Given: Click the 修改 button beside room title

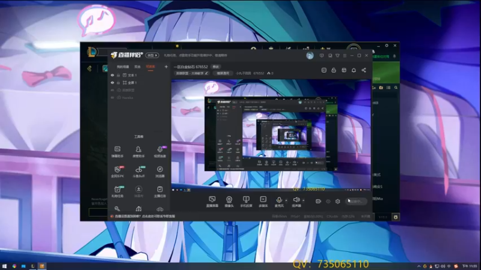Looking at the screenshot, I should coord(216,67).
